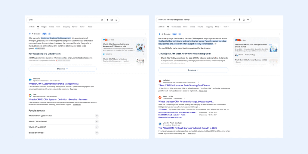This screenshot has width=308, height=154.
Task: Start voice search in SaaS startup search window
Action: coord(239,20)
